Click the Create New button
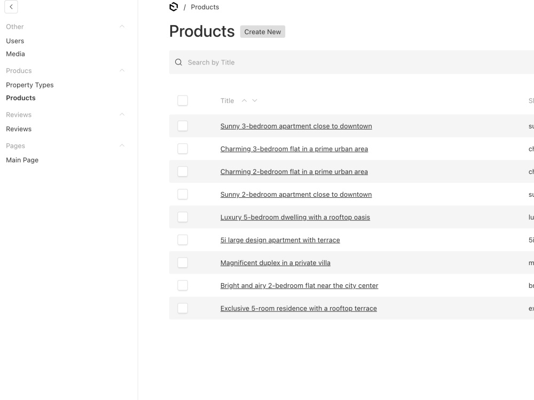The height and width of the screenshot is (400, 534). (x=263, y=31)
